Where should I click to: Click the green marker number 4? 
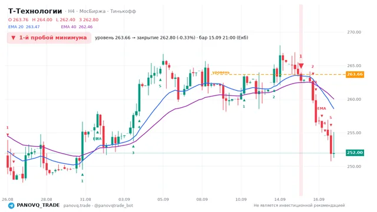pos(139,127)
